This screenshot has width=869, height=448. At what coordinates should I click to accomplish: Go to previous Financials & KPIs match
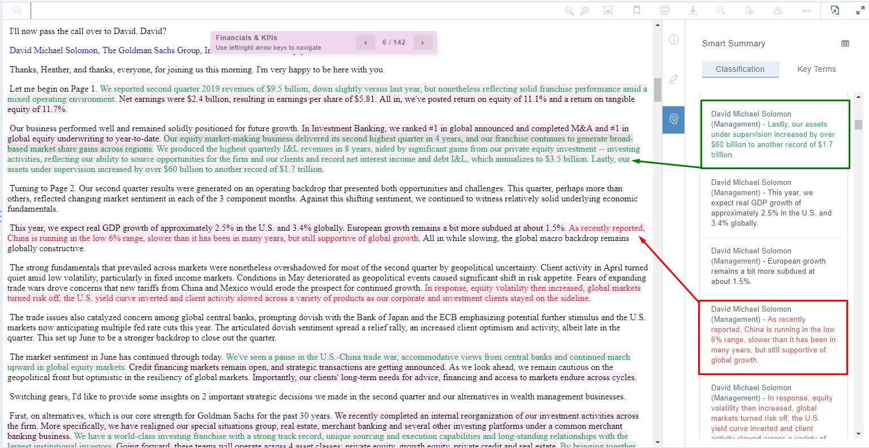[x=365, y=42]
